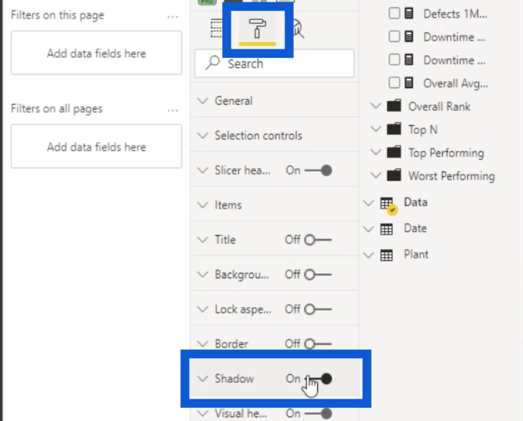Open the Fields pane icon tab

pos(217,29)
